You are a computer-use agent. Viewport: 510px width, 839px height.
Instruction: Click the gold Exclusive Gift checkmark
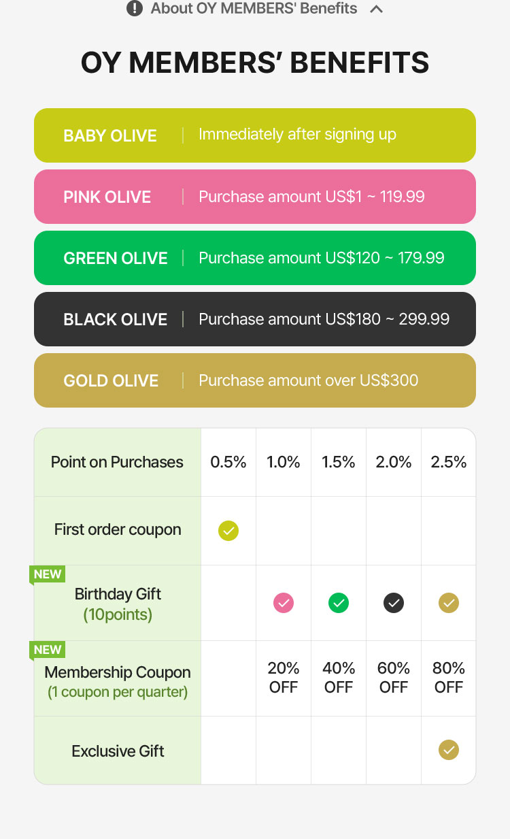(449, 750)
